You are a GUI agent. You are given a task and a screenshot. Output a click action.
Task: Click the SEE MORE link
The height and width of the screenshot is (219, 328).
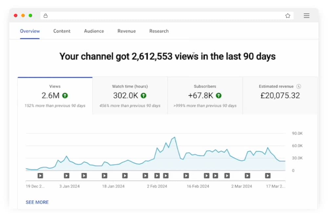pyautogui.click(x=37, y=202)
